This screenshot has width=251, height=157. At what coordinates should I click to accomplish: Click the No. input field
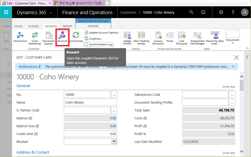87,94
